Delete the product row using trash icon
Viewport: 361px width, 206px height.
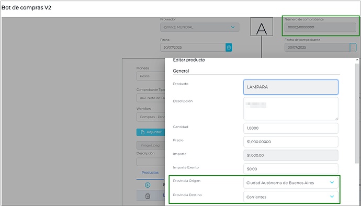coord(148,196)
